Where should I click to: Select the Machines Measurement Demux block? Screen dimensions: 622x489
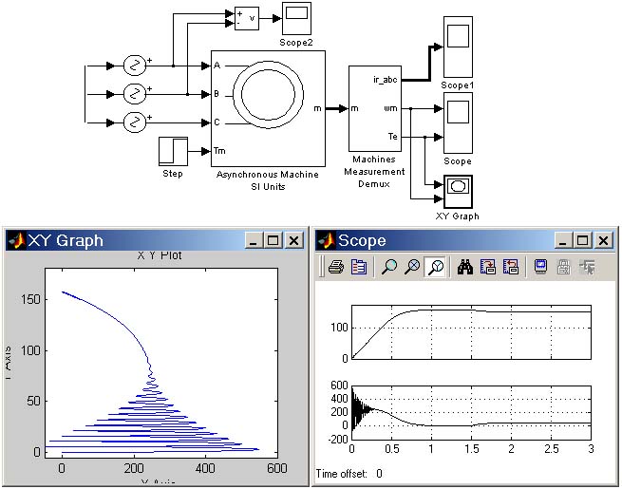coord(375,108)
